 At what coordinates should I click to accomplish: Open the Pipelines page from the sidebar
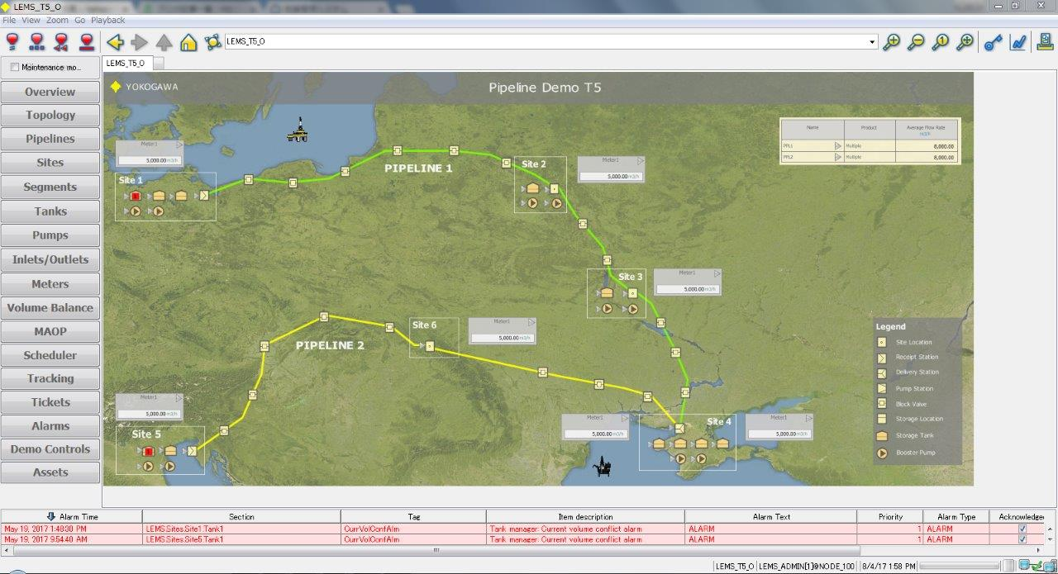point(50,139)
